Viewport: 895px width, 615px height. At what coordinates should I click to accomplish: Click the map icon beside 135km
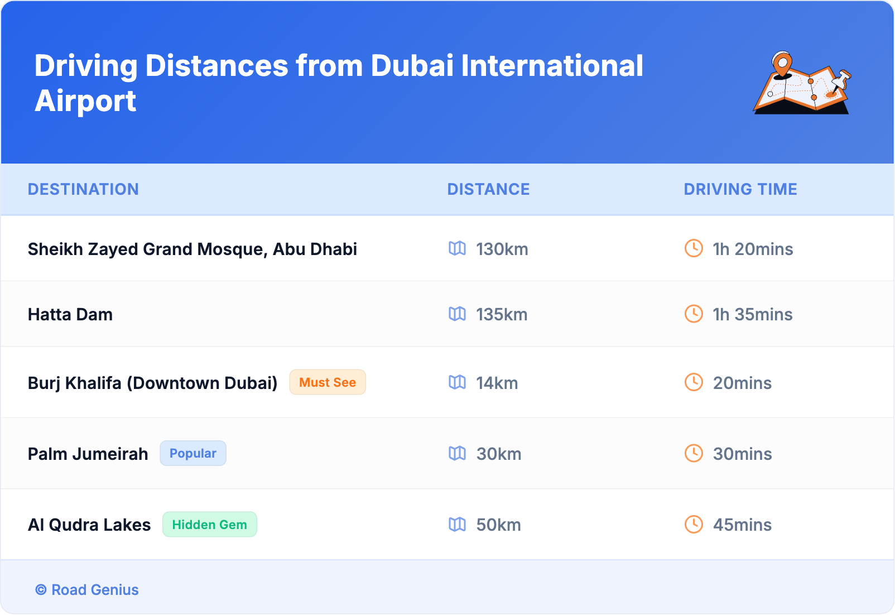(x=457, y=314)
